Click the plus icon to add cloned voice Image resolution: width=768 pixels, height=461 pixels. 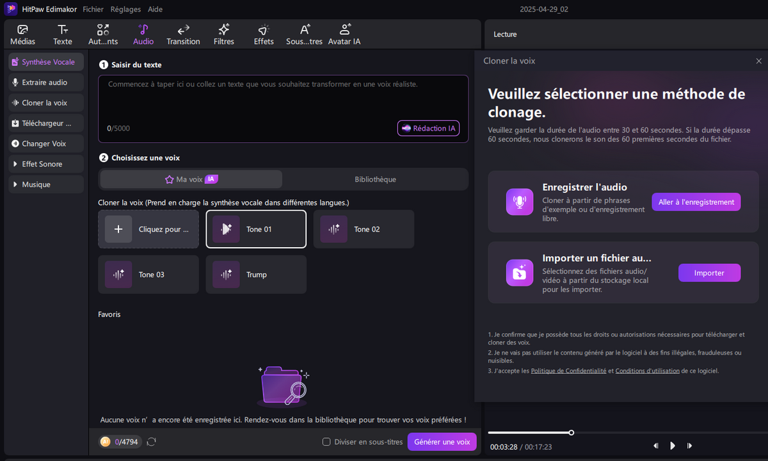point(118,229)
